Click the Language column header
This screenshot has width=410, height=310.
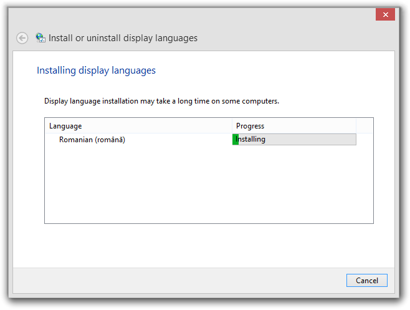[x=138, y=126]
